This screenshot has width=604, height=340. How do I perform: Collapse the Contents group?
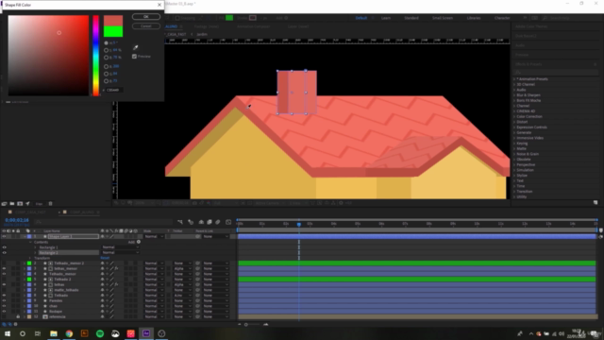[30, 242]
